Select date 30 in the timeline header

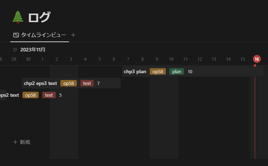click(28, 59)
